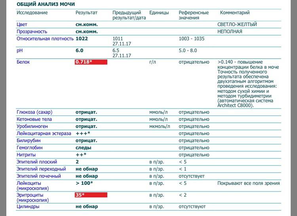Click the Результат column header
This screenshot has width=297, height=216.
[x=86, y=13]
